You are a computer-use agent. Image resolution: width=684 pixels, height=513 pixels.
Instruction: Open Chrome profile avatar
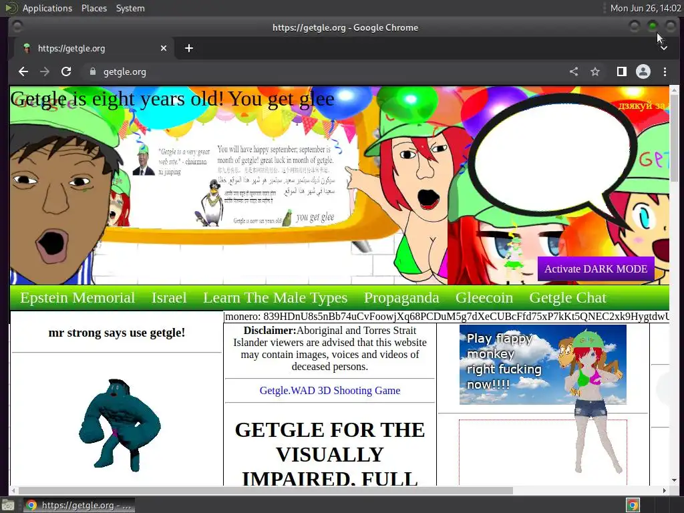pyautogui.click(x=643, y=71)
